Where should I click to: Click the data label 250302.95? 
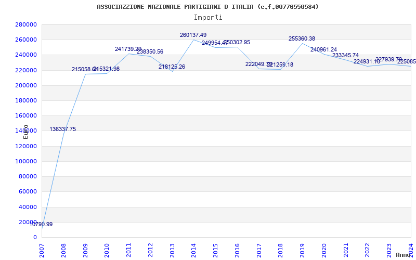click(237, 43)
